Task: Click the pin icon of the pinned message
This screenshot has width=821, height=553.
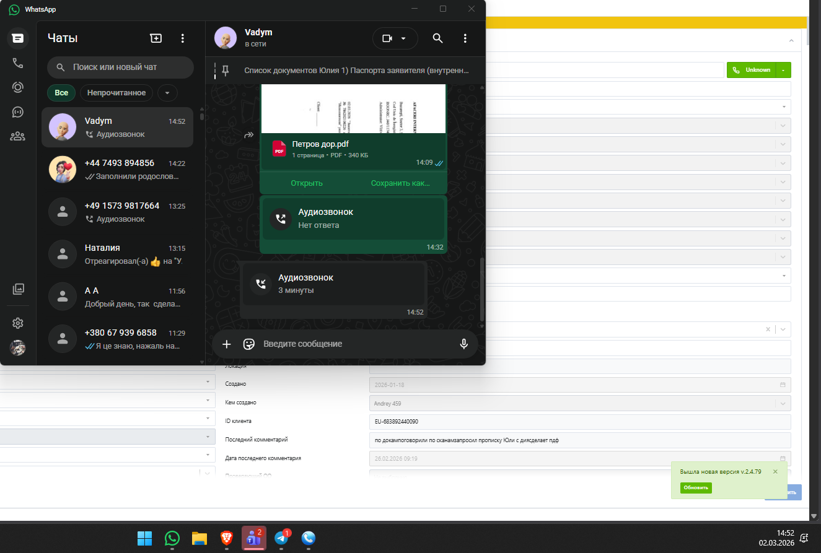Action: coord(226,71)
